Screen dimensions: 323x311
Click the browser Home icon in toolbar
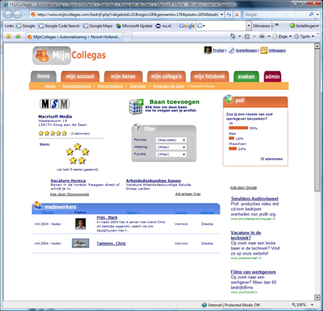233,37
